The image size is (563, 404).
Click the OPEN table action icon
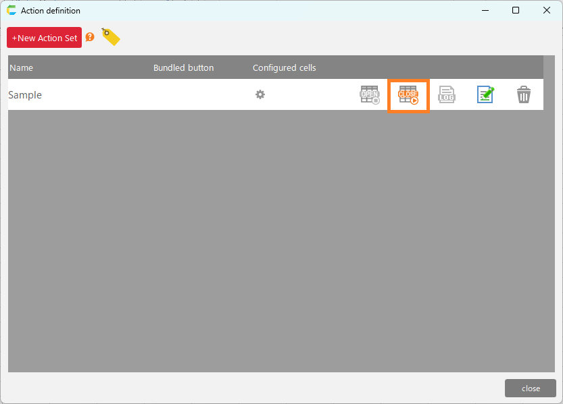[x=370, y=95]
